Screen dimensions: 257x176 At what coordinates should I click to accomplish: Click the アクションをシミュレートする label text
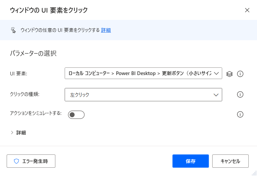(x=36, y=113)
